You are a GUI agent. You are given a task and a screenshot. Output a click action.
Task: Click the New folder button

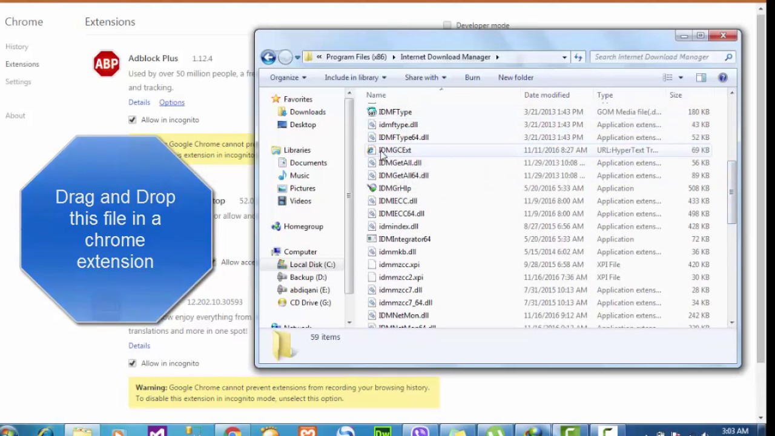[x=516, y=78]
